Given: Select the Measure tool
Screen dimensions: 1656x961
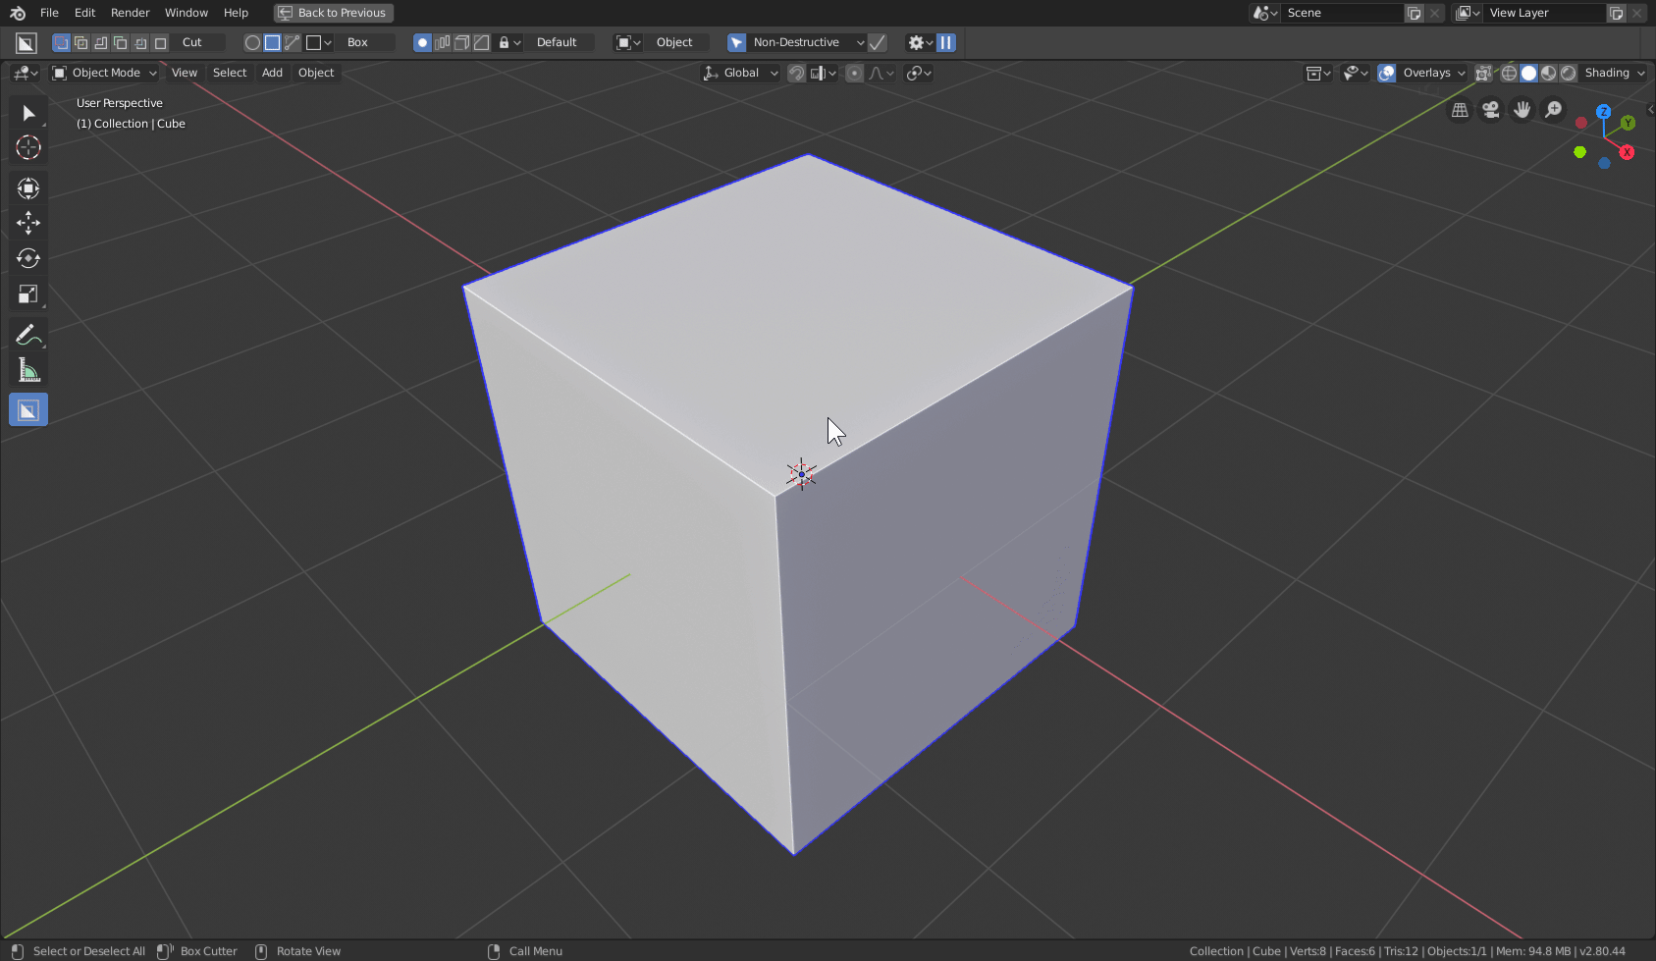Looking at the screenshot, I should click(27, 369).
